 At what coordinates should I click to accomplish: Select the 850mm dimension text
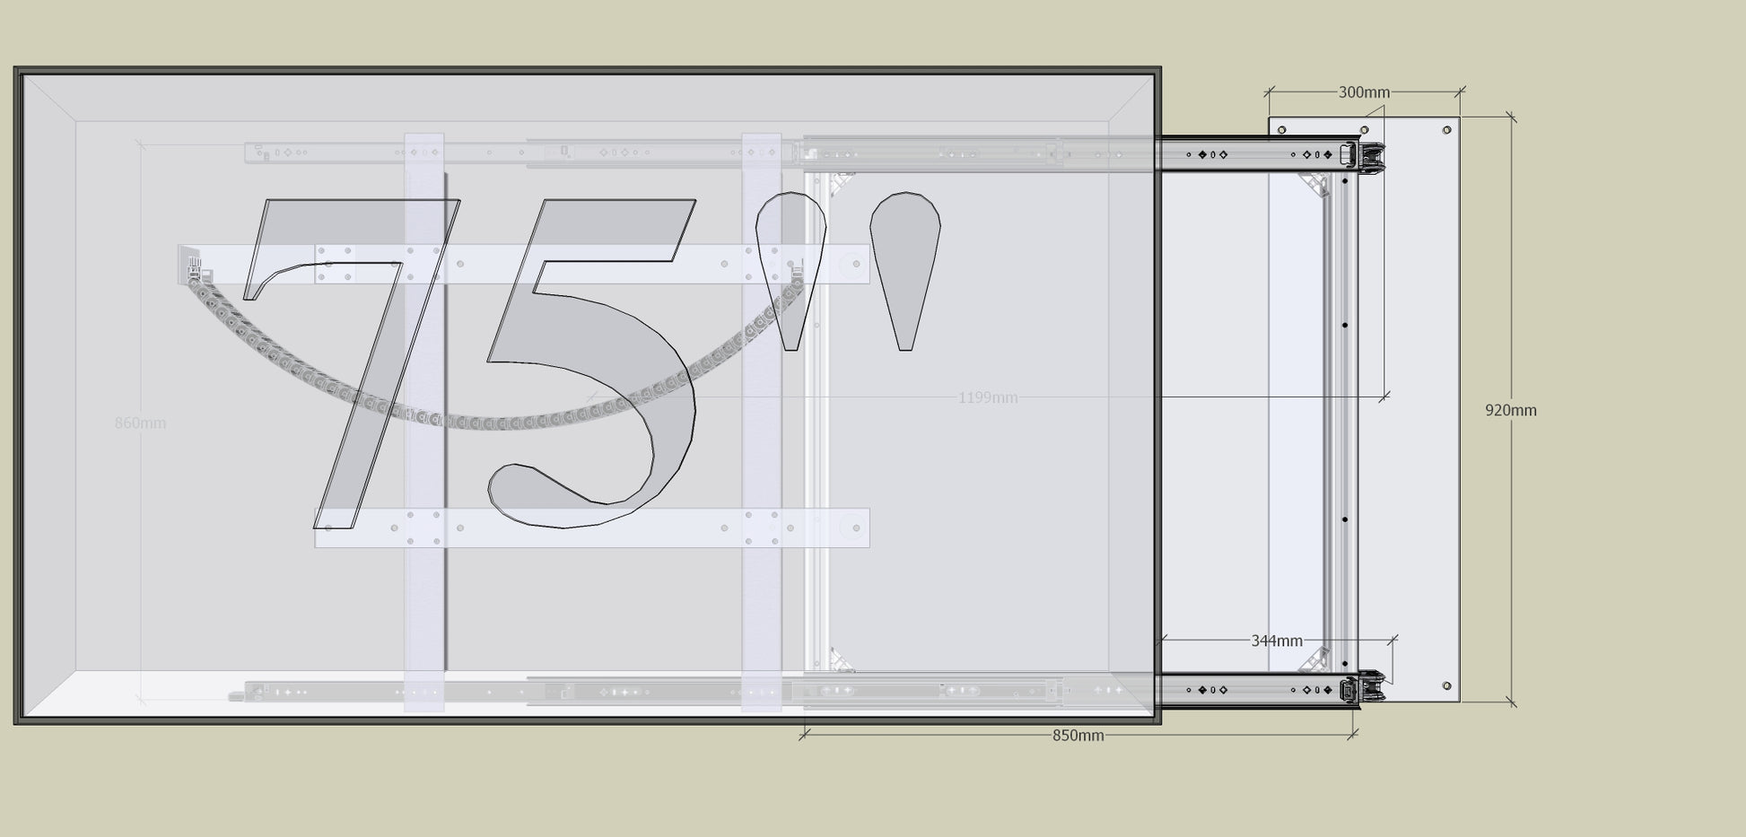pyautogui.click(x=1078, y=736)
